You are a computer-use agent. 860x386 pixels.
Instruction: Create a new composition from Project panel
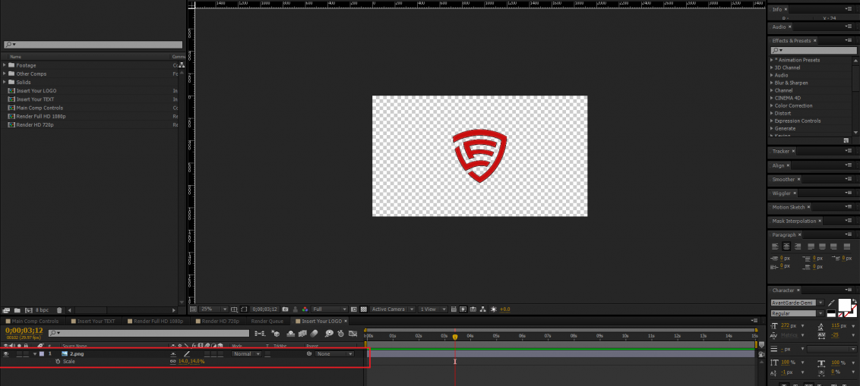point(29,310)
